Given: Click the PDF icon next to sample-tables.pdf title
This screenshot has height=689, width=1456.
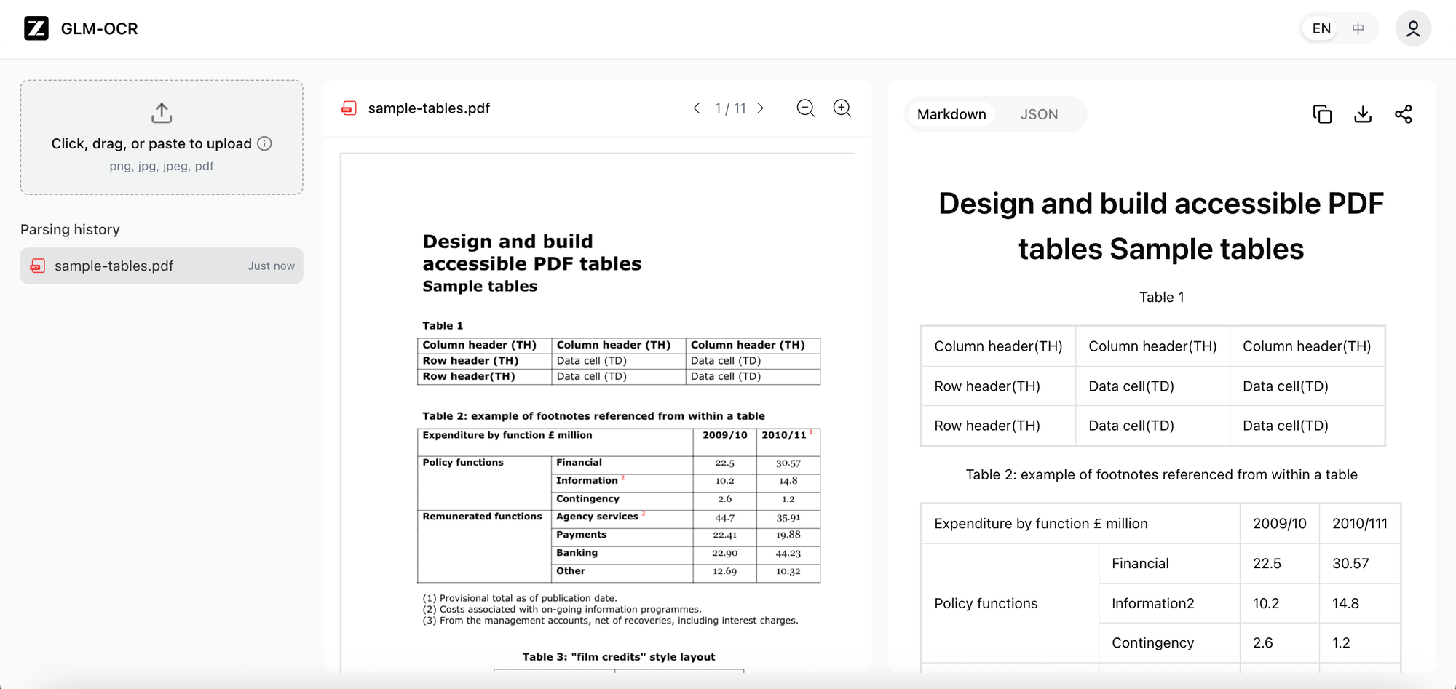Looking at the screenshot, I should (x=349, y=108).
